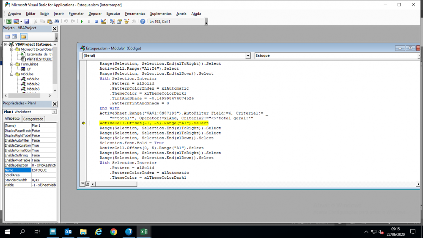Click the Reset stop icon in toolbar
423x238 pixels.
[96, 22]
